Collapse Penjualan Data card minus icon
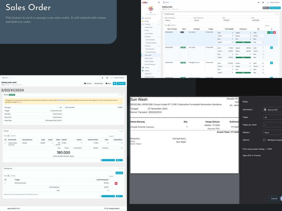This screenshot has height=211, width=282. [x=275, y=14]
